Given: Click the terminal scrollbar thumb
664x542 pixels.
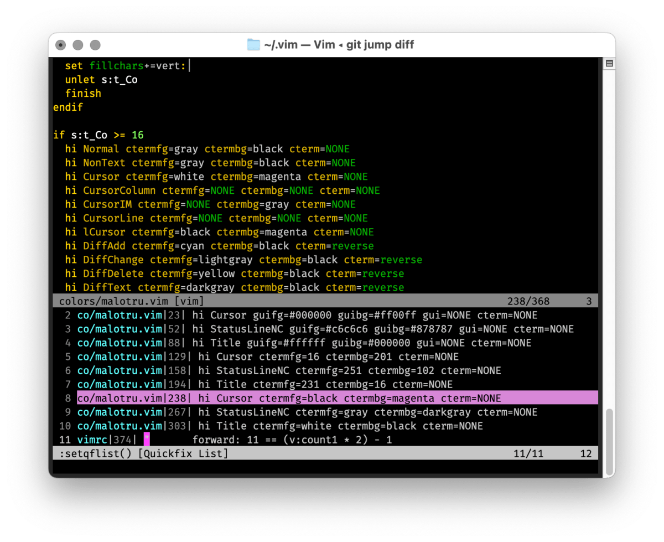Looking at the screenshot, I should [609, 441].
